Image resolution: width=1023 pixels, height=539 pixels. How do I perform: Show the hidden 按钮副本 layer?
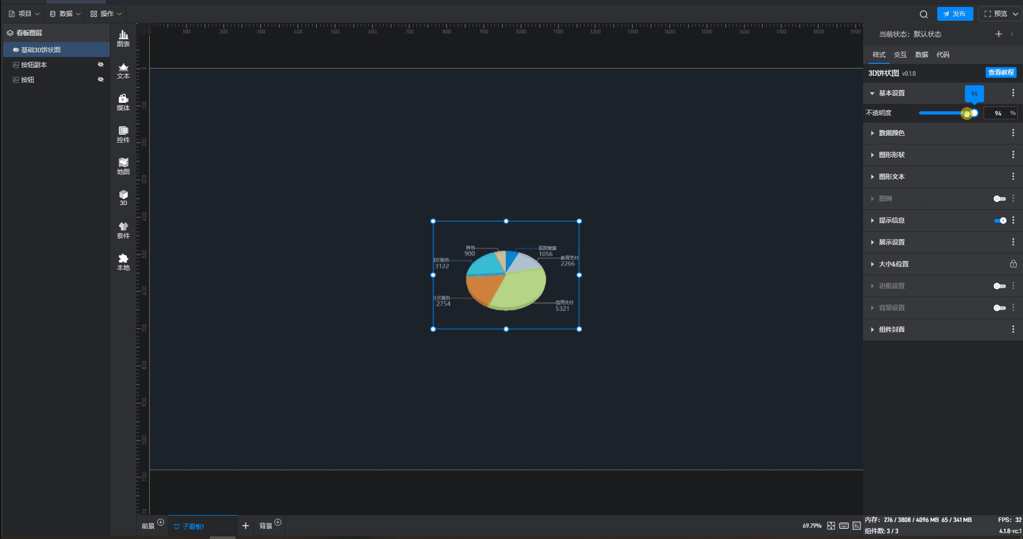(101, 64)
